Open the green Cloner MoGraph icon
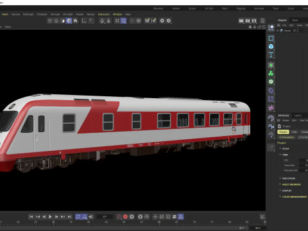 click(271, 73)
